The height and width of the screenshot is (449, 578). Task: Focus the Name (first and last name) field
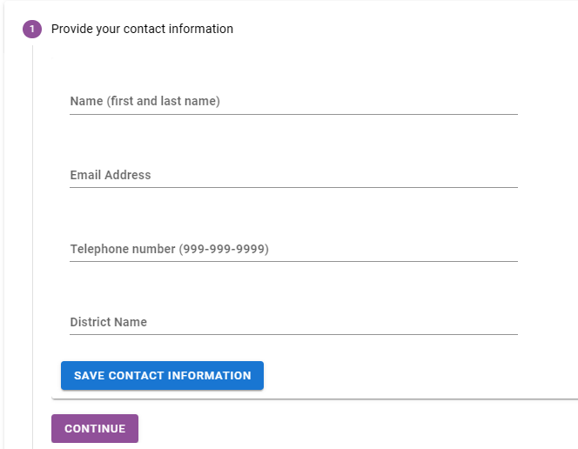(293, 101)
